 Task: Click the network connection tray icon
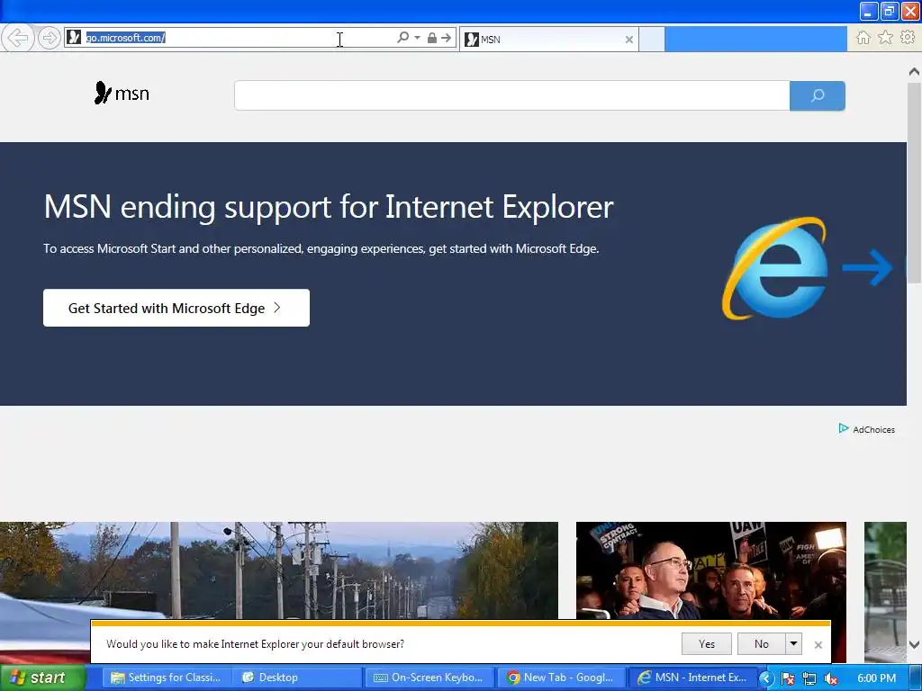(x=809, y=678)
